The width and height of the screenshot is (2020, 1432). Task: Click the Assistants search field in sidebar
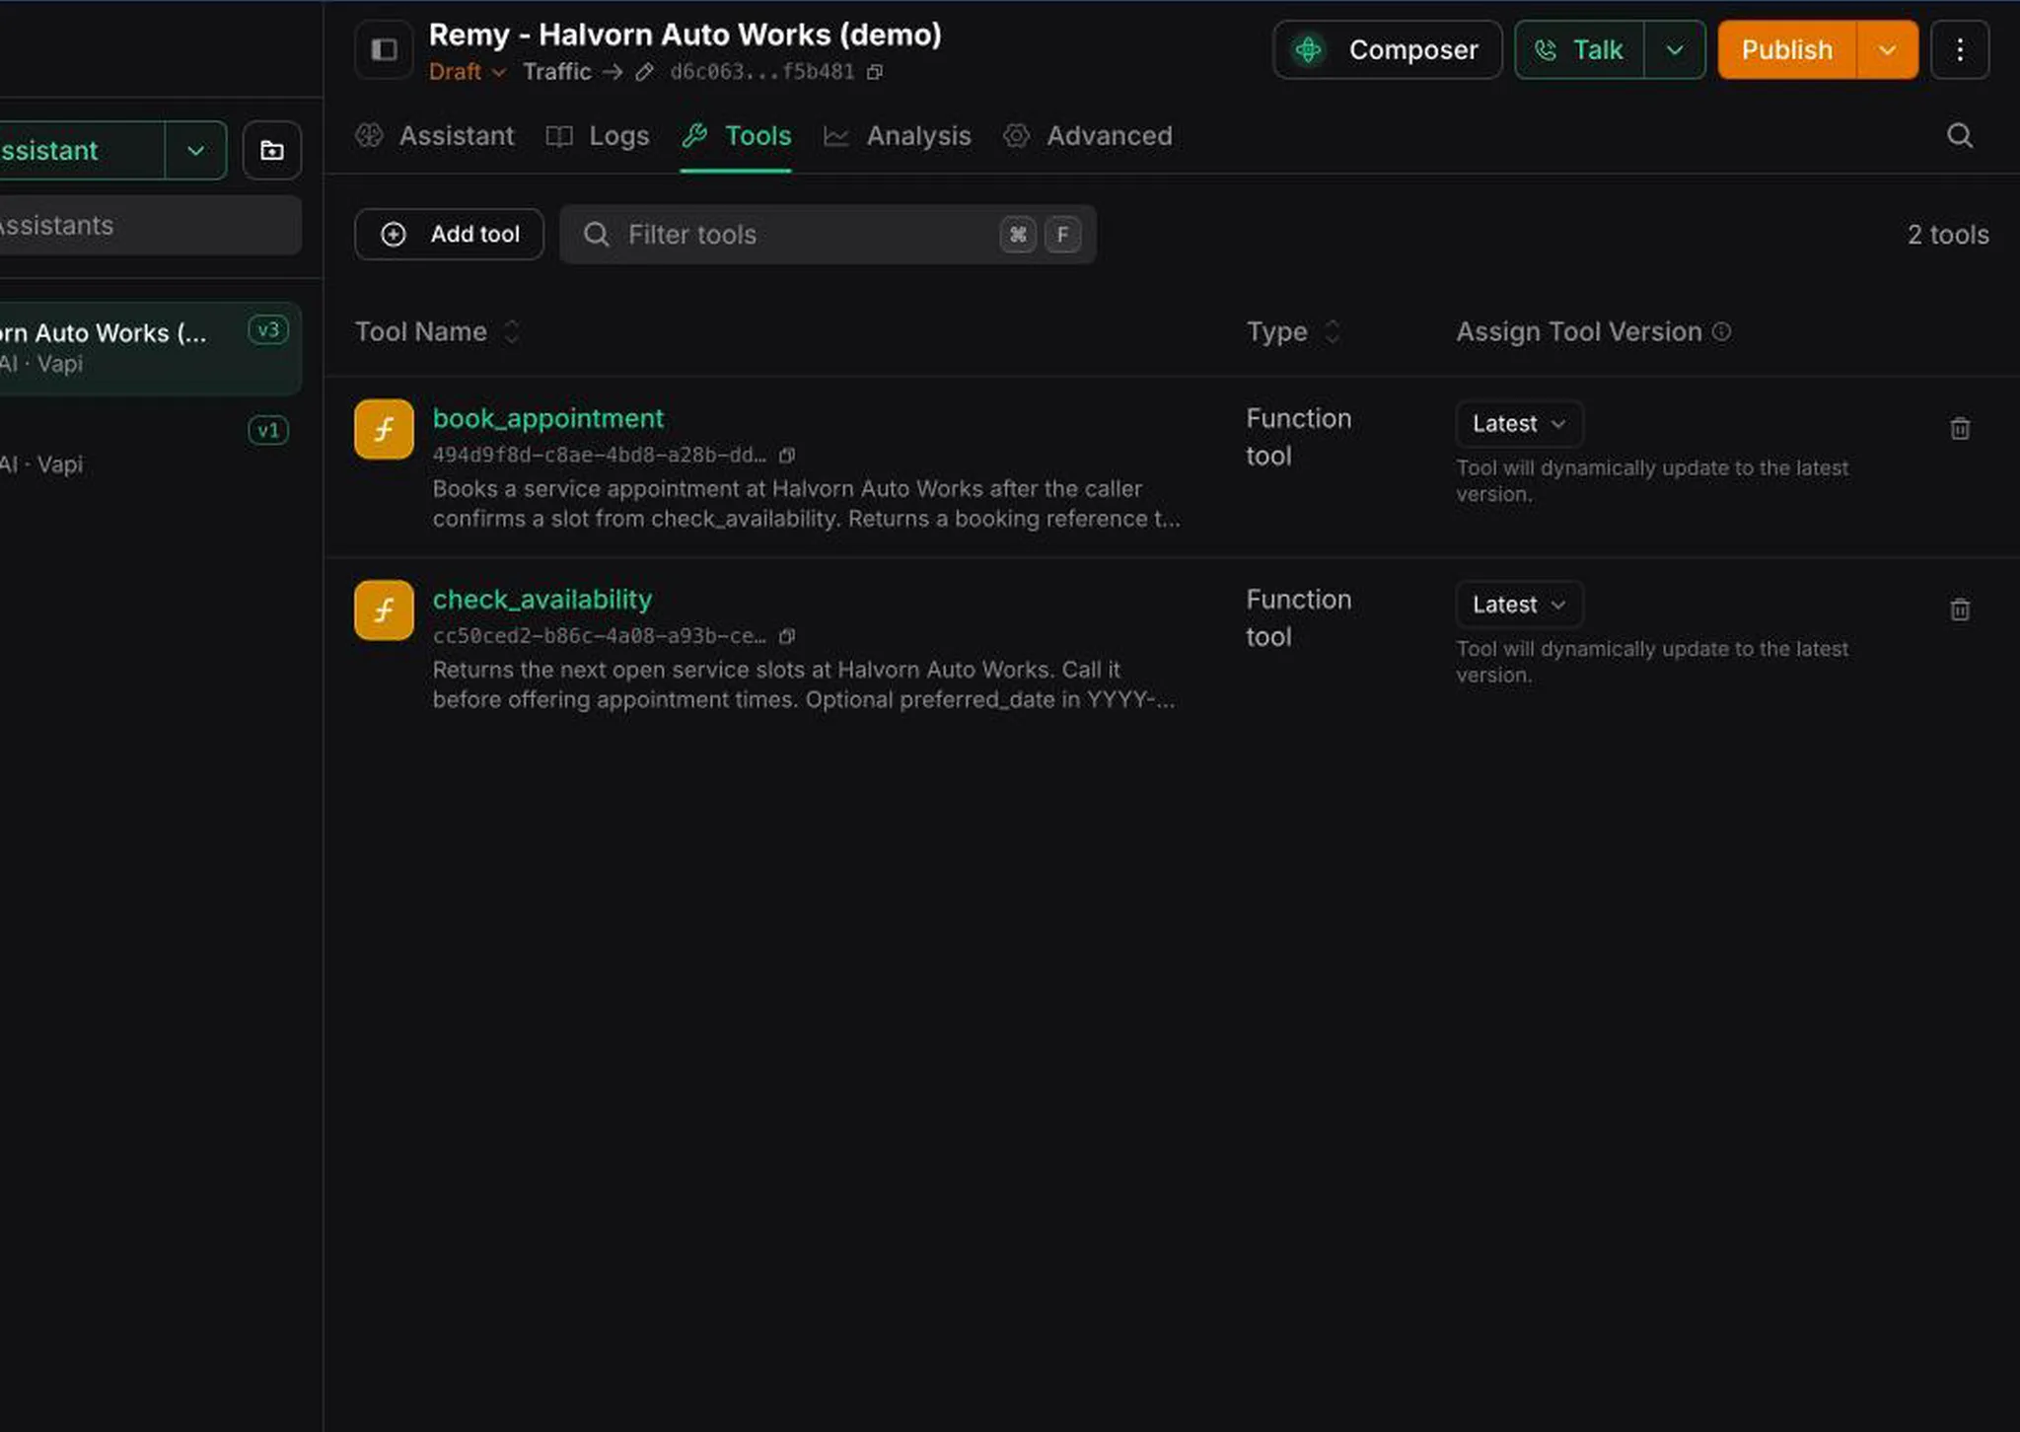[148, 225]
